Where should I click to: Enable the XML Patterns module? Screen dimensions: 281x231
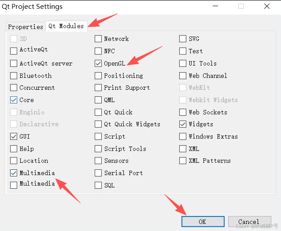[x=183, y=161]
